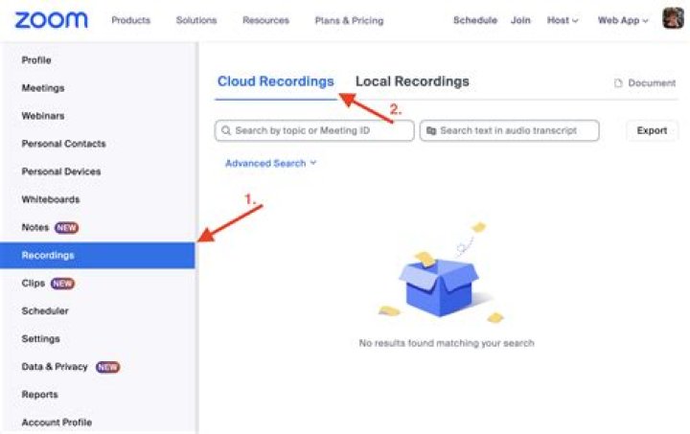Select the Cloud Recordings tab
The image size is (690, 434).
point(275,81)
